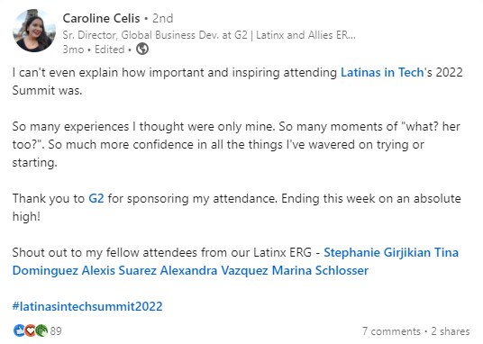Open the 7 comments link
The image size is (483, 344).
point(391,331)
